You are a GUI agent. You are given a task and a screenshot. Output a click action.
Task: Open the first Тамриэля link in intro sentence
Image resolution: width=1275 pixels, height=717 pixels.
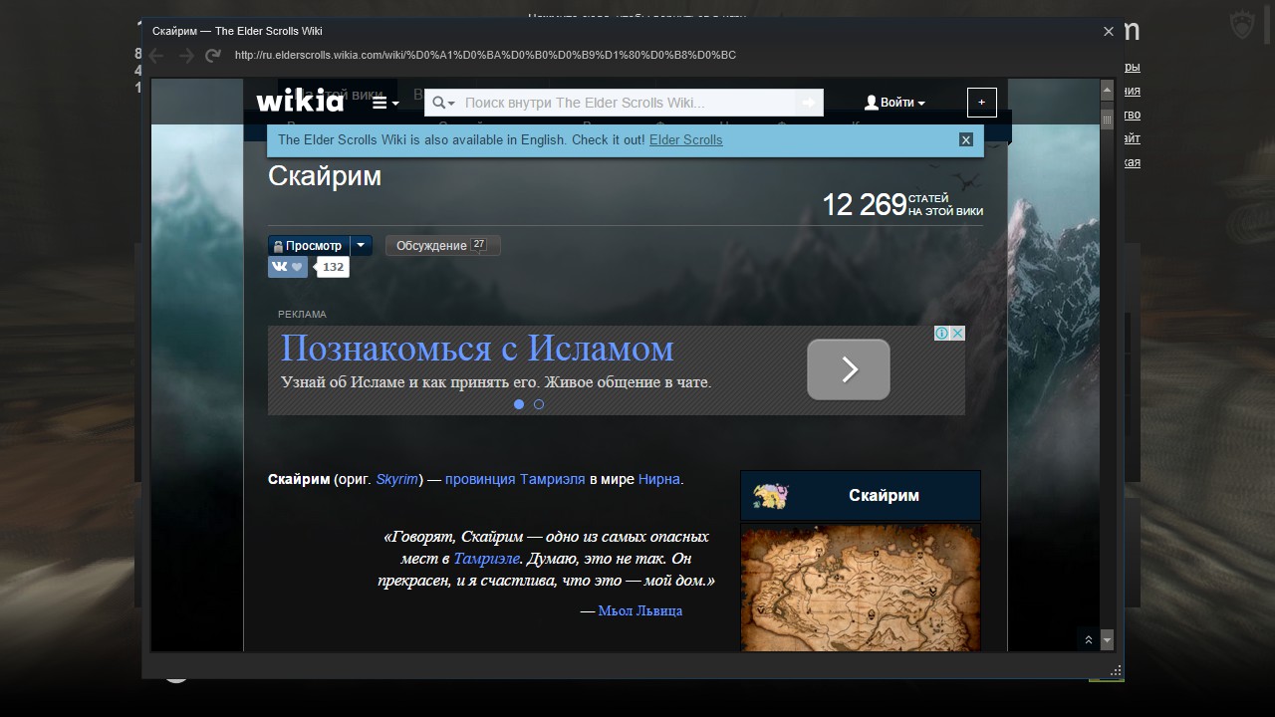click(x=552, y=479)
